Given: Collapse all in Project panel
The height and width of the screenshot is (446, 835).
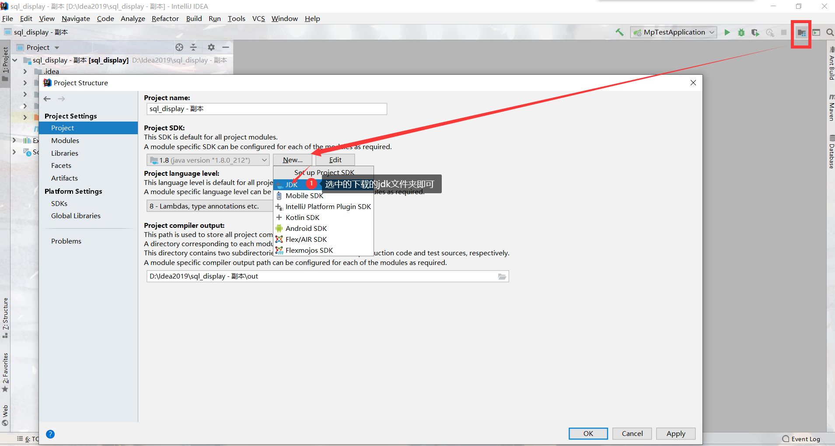Looking at the screenshot, I should pyautogui.click(x=193, y=47).
